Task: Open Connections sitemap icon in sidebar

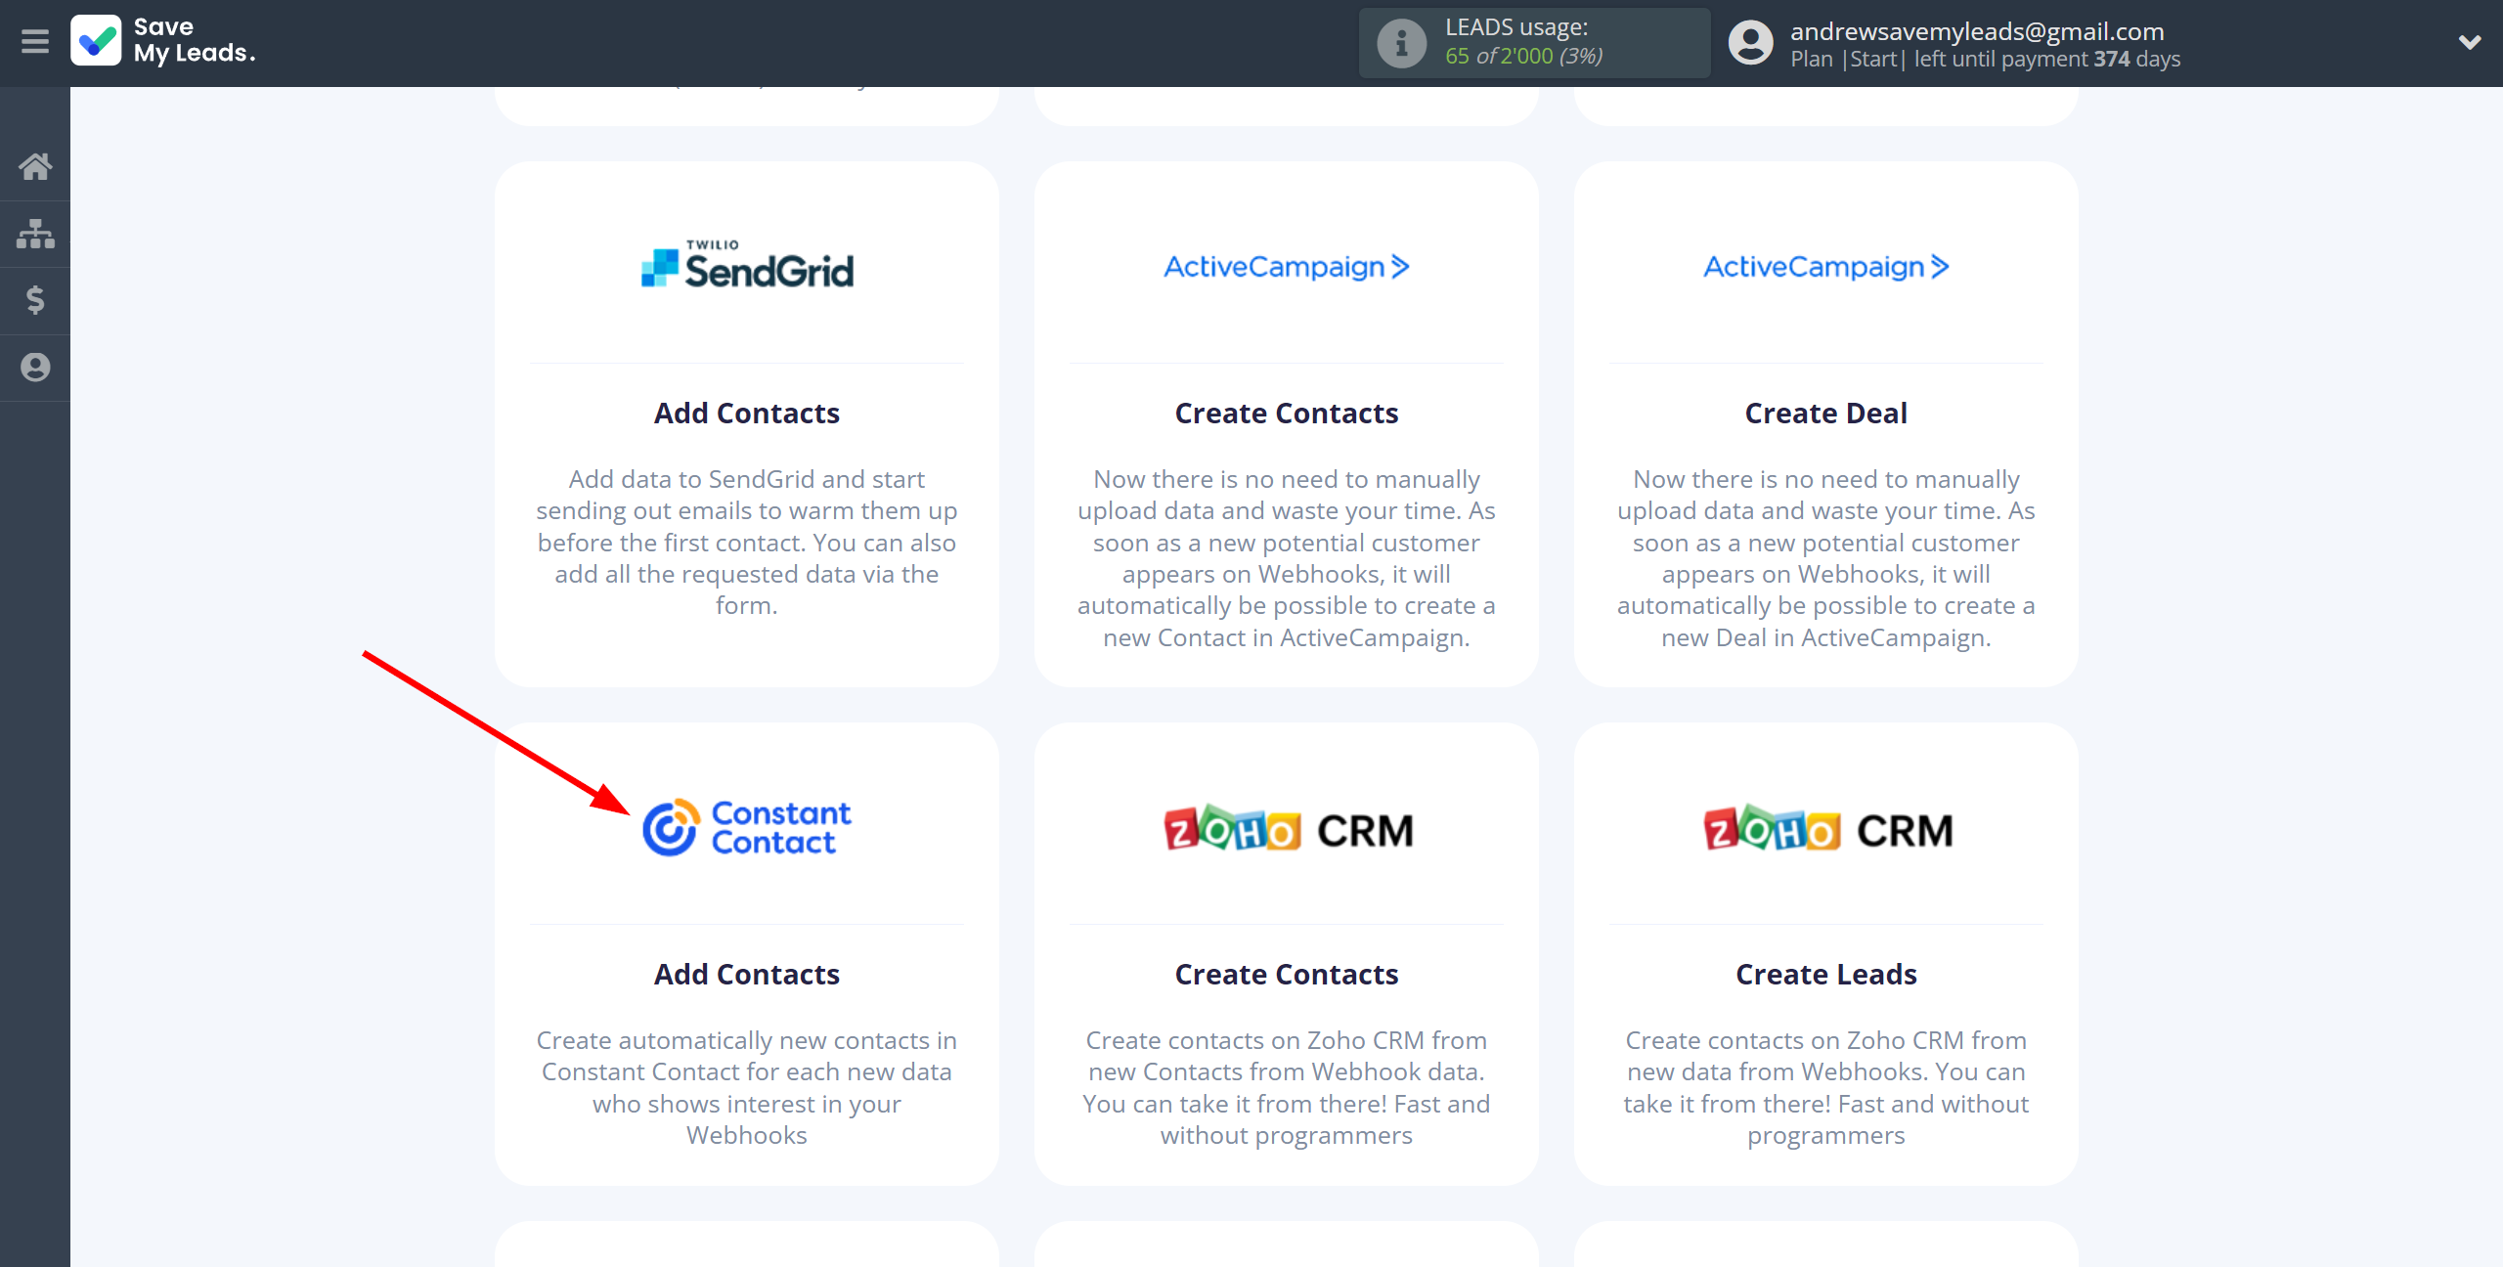Action: coord(35,234)
